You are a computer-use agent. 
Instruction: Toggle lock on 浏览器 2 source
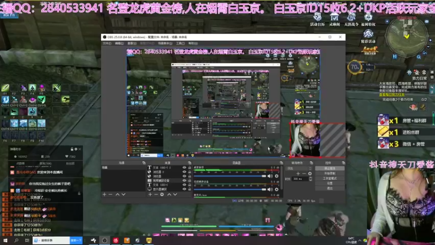[189, 172]
